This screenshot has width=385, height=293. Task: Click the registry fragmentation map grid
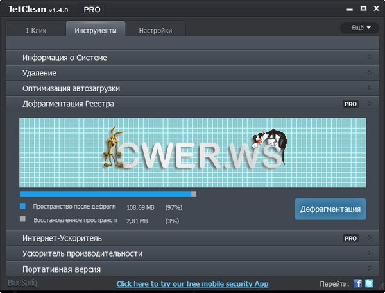pyautogui.click(x=193, y=152)
